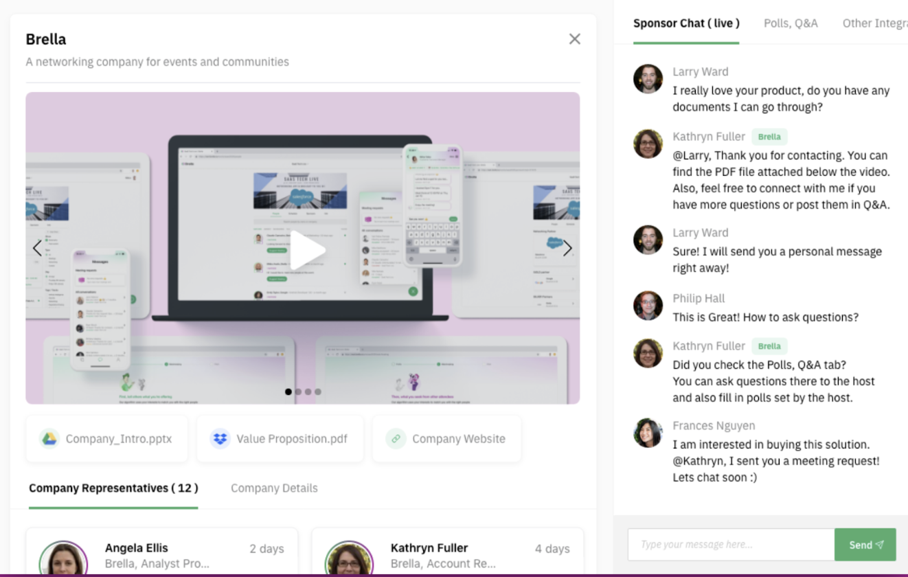
Task: Click Larry Ward's avatar on personal message reply
Action: 648,240
